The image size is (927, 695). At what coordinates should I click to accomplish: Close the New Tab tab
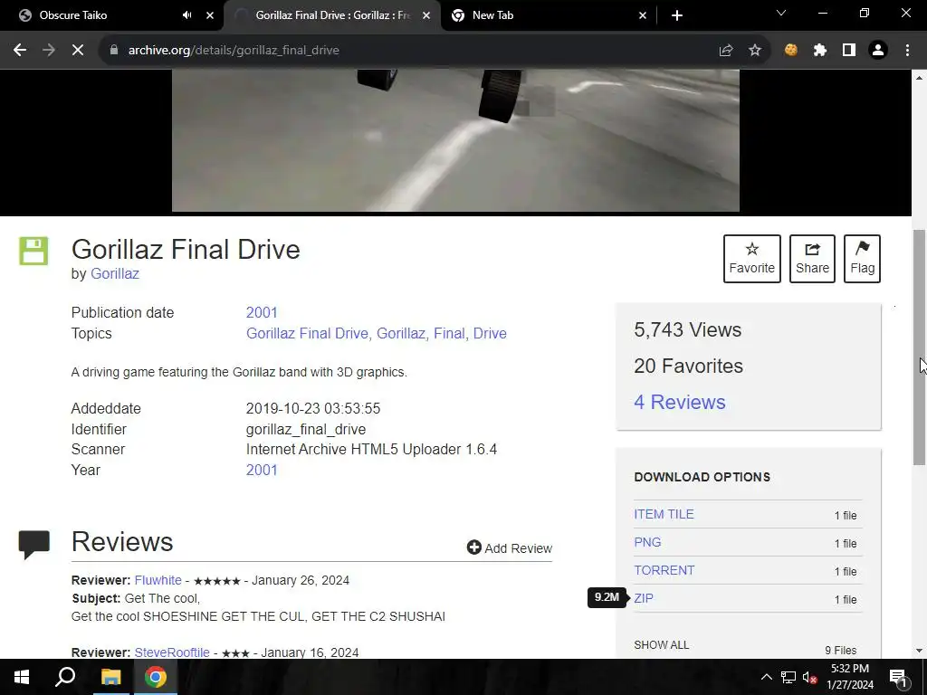(x=643, y=15)
